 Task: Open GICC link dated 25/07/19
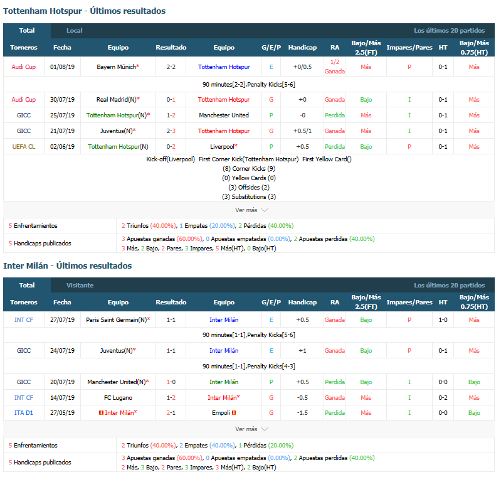(24, 115)
